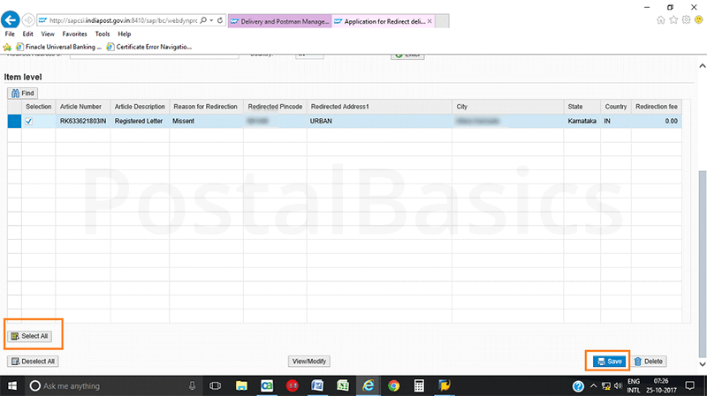Open the browser home page icon
707x396 pixels.
(x=661, y=19)
